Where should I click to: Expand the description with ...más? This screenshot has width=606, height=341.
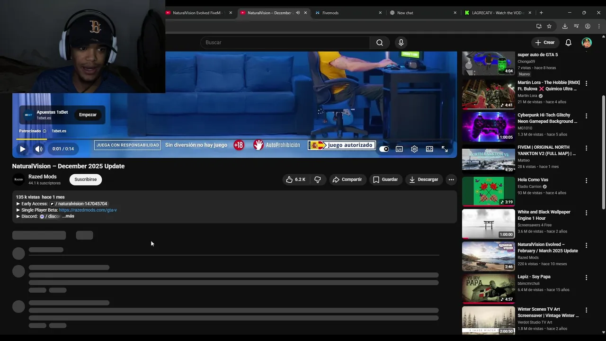68,216
